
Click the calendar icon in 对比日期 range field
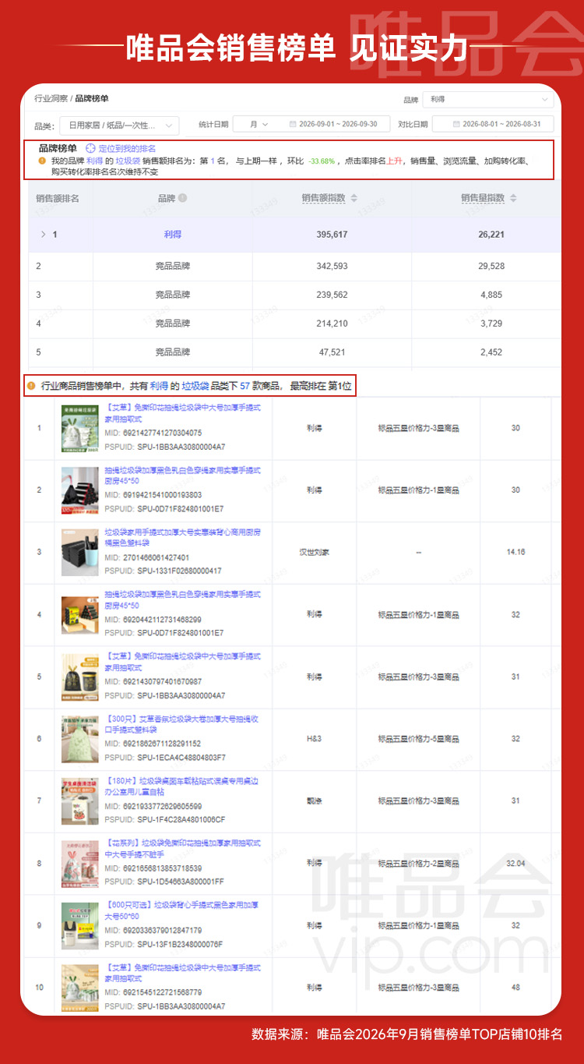tap(457, 124)
